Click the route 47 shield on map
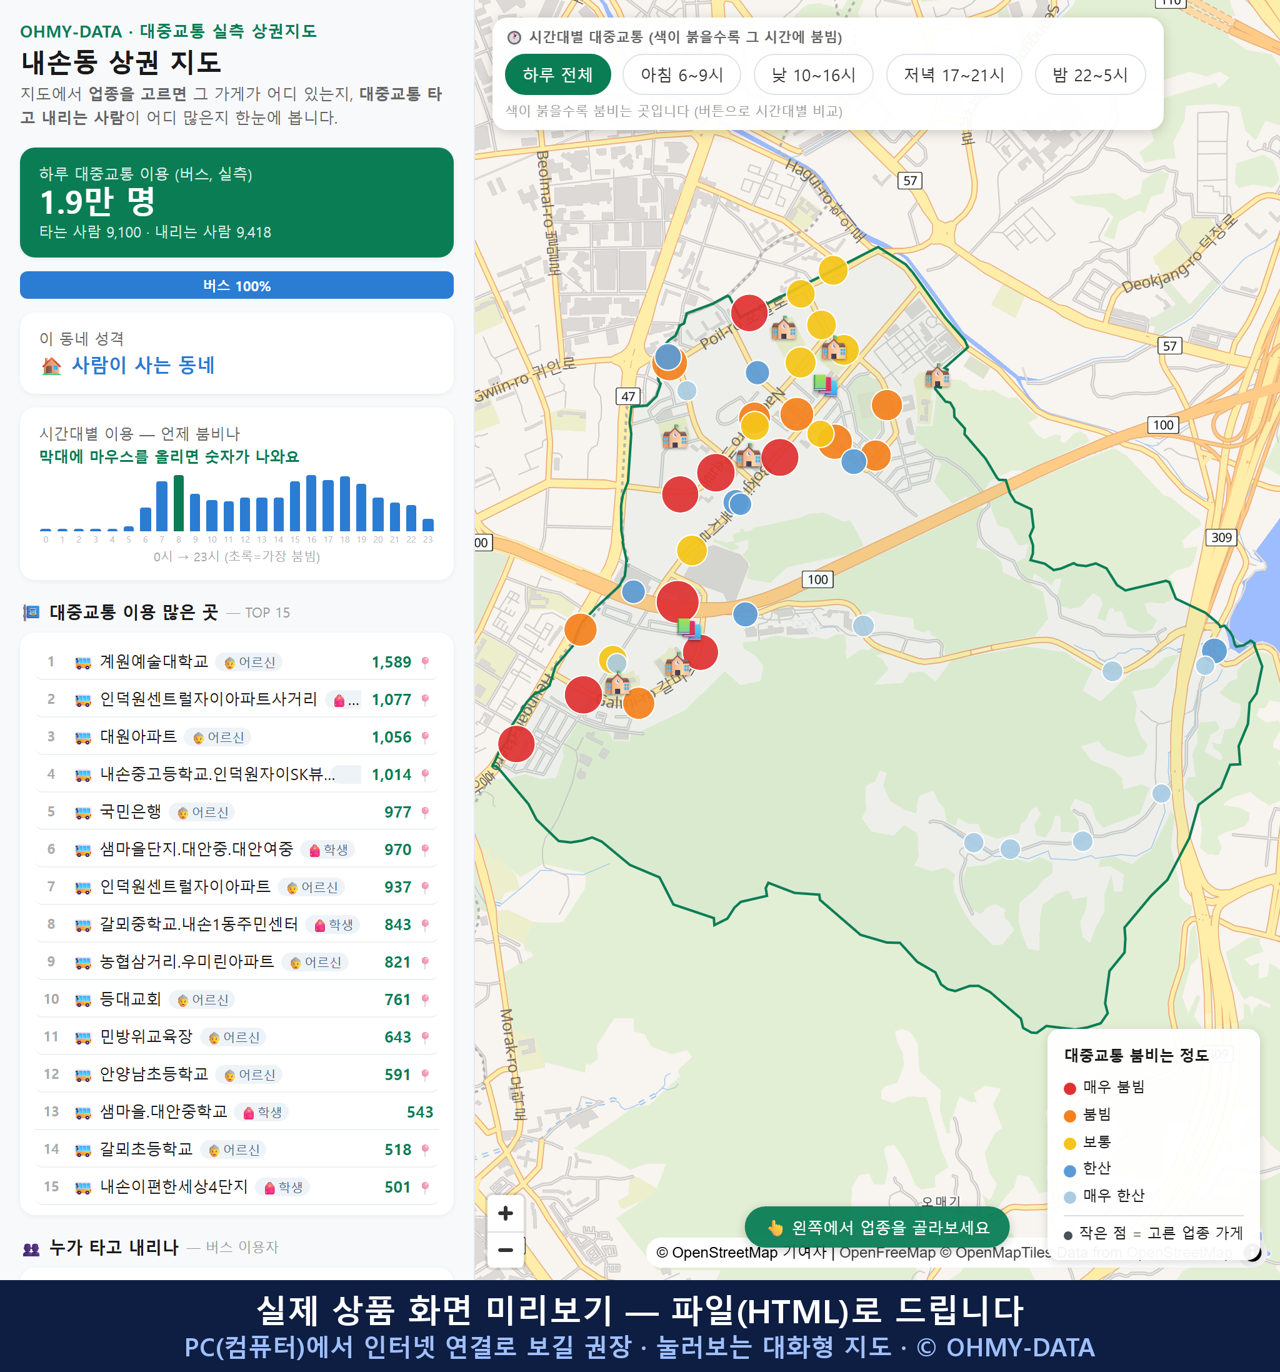 click(x=628, y=396)
